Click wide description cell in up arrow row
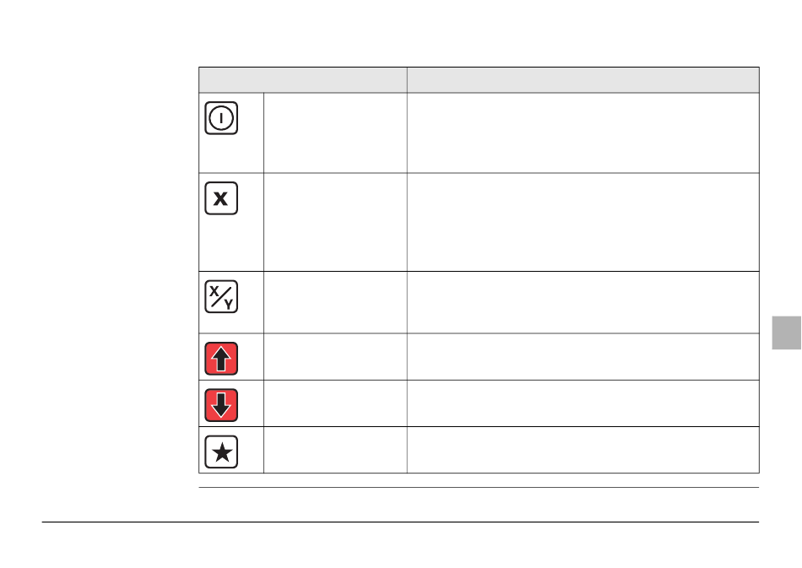The width and height of the screenshot is (802, 568). 583,357
